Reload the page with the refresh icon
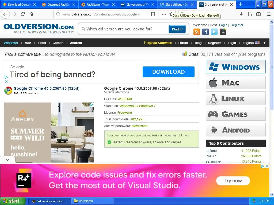 (x=23, y=14)
